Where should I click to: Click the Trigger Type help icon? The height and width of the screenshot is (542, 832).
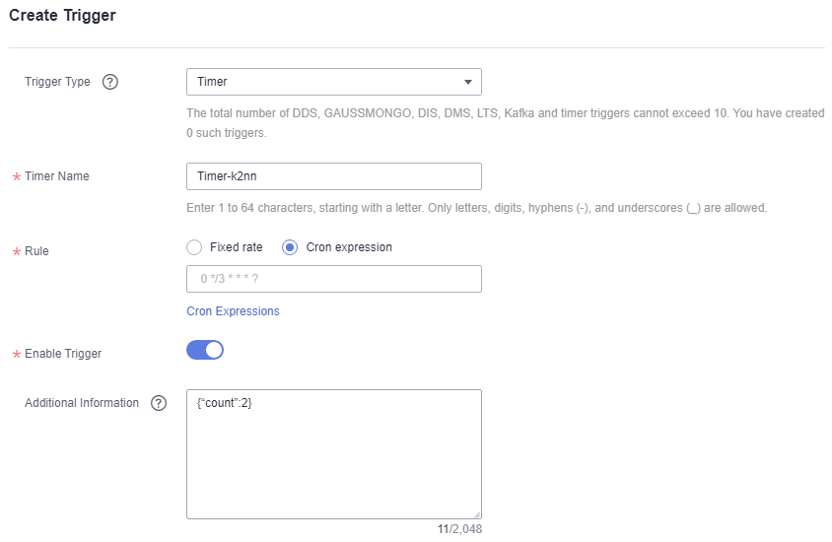tap(110, 82)
